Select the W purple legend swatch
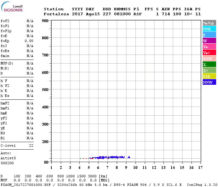 click(209, 41)
